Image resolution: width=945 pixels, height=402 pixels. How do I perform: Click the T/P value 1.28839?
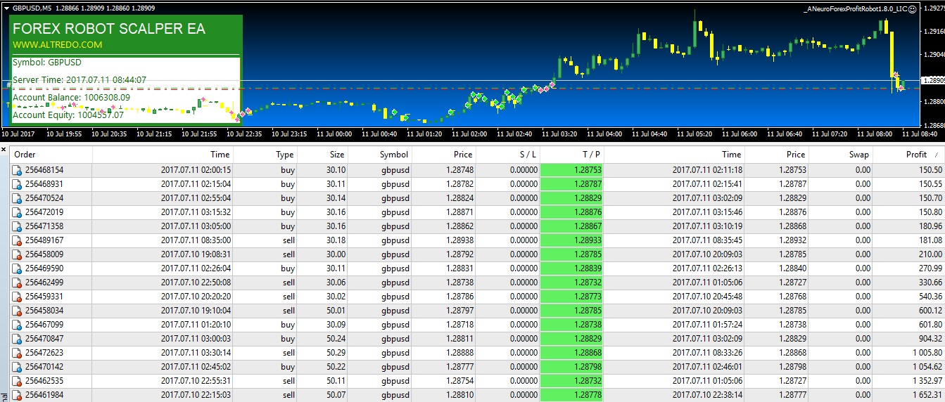[x=571, y=268]
